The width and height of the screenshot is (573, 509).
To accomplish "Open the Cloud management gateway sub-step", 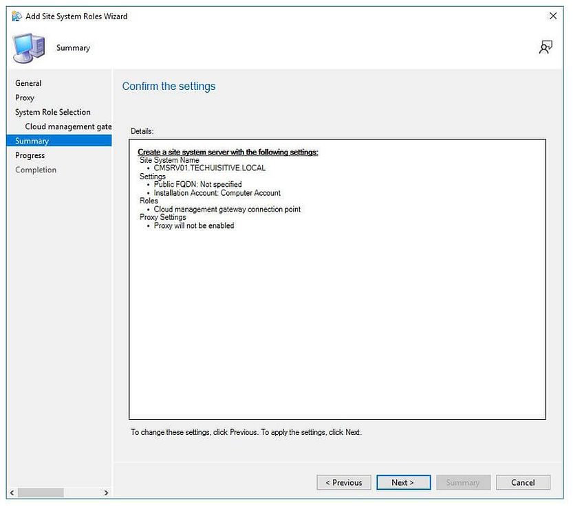I will [67, 126].
